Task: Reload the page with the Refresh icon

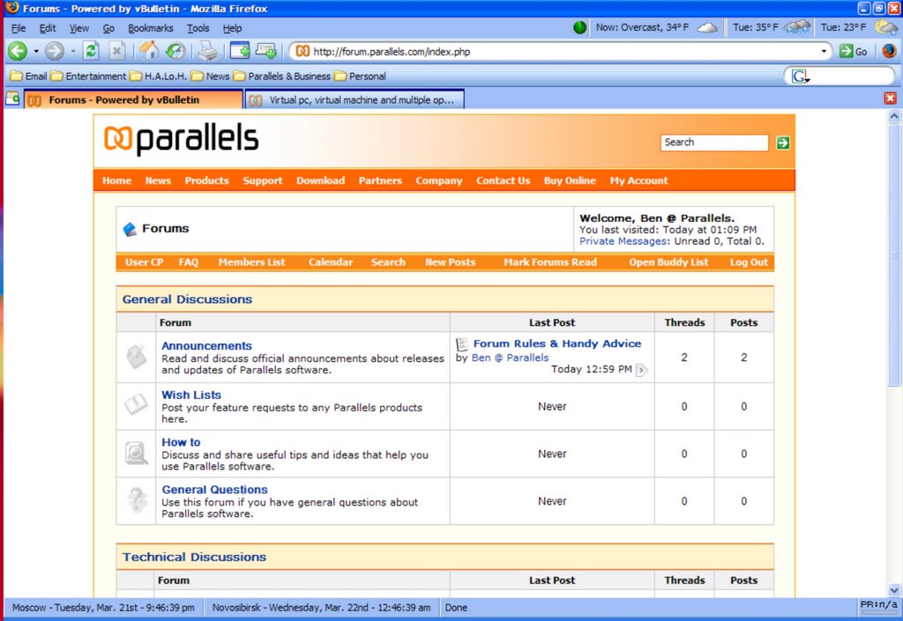Action: click(91, 51)
